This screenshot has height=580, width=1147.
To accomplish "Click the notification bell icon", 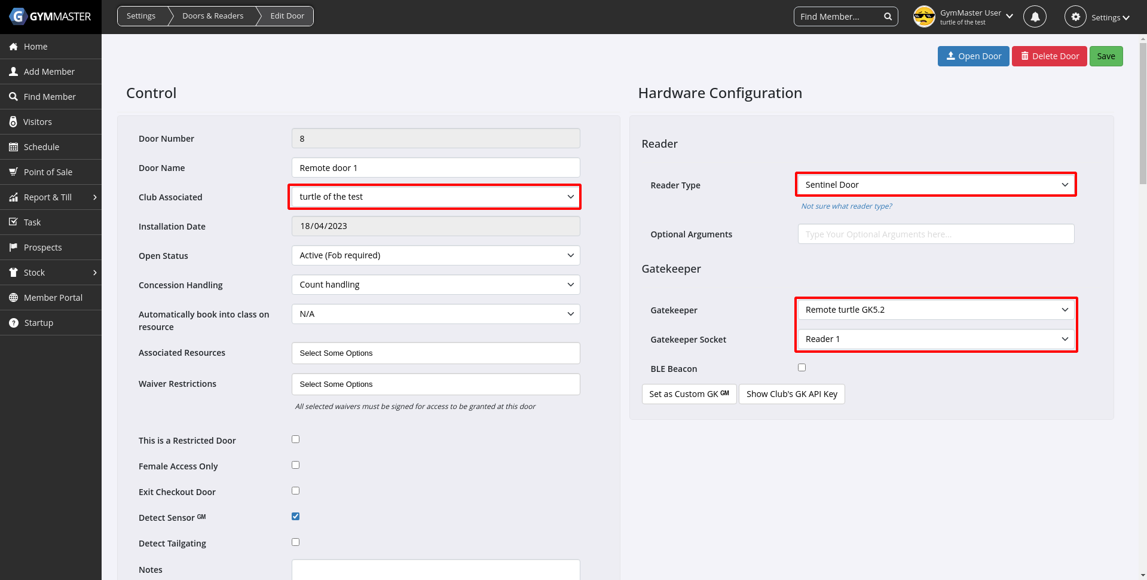I will tap(1035, 17).
